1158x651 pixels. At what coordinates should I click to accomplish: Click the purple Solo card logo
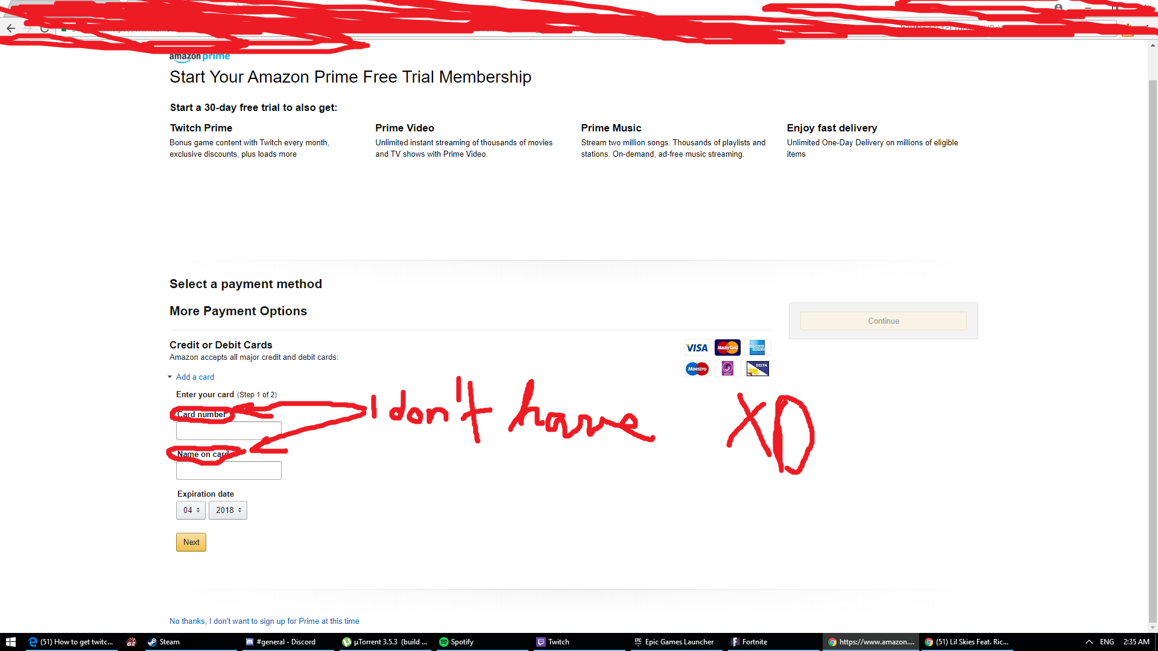tap(727, 369)
